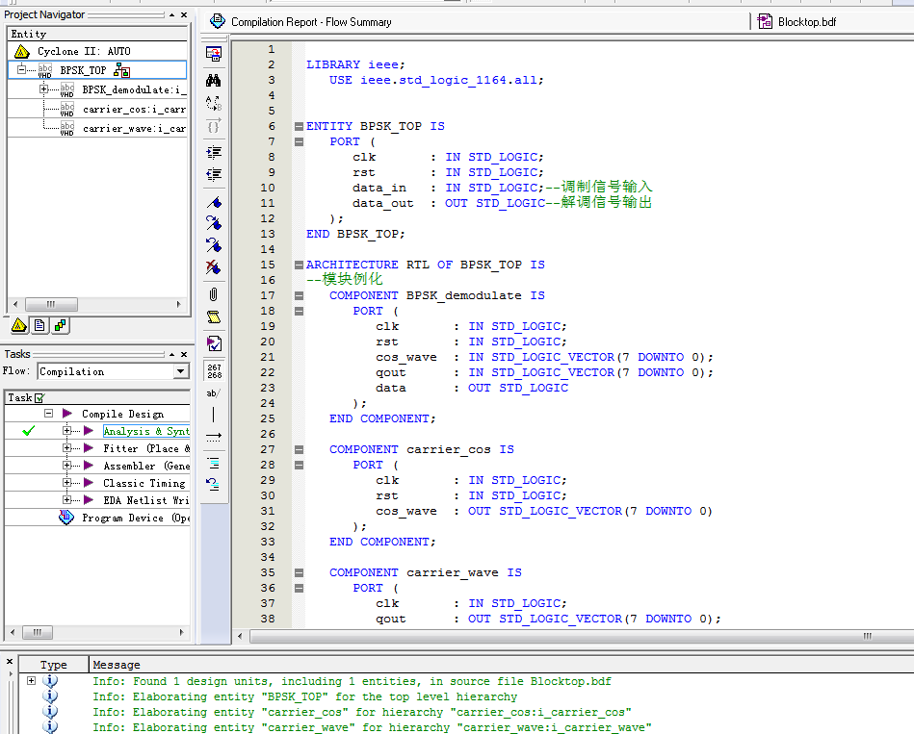
Task: Collapse the Compile Design task group
Action: [x=48, y=414]
